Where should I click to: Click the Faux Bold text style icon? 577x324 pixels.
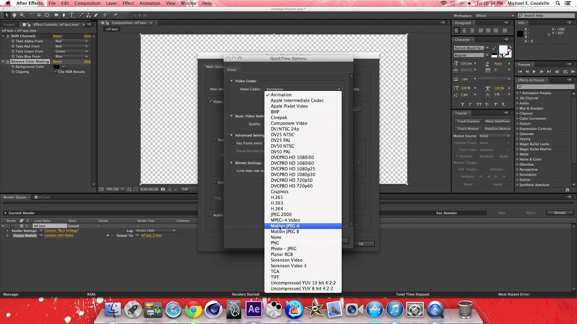tap(463, 104)
